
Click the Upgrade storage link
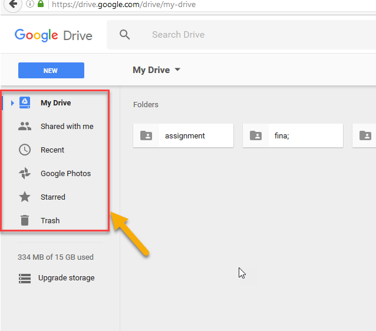point(66,278)
